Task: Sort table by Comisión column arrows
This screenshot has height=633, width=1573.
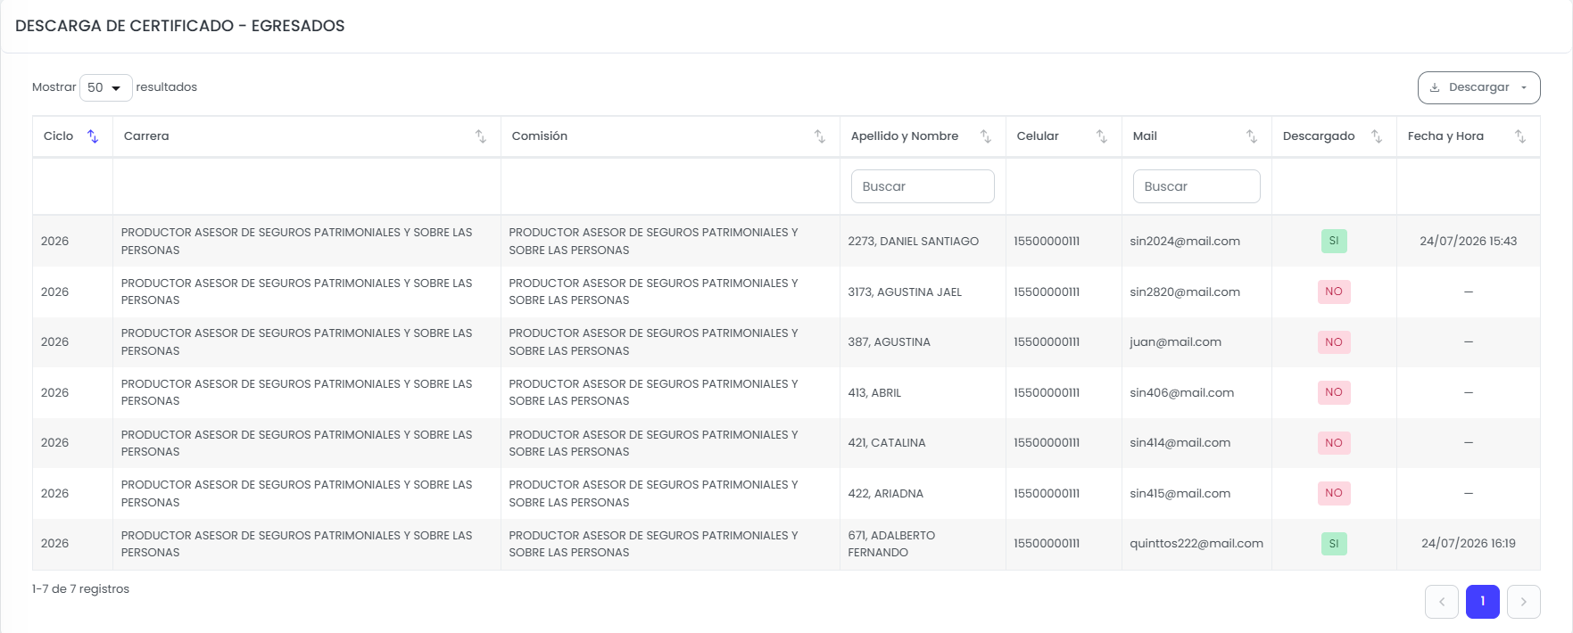Action: pyautogui.click(x=820, y=136)
